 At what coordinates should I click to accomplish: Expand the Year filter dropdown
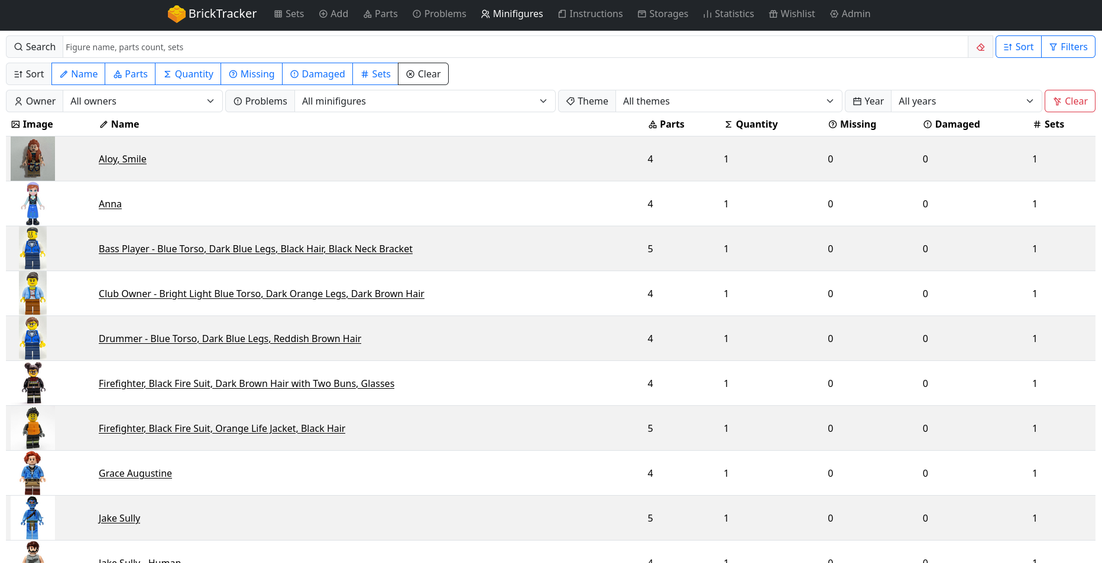coord(965,102)
